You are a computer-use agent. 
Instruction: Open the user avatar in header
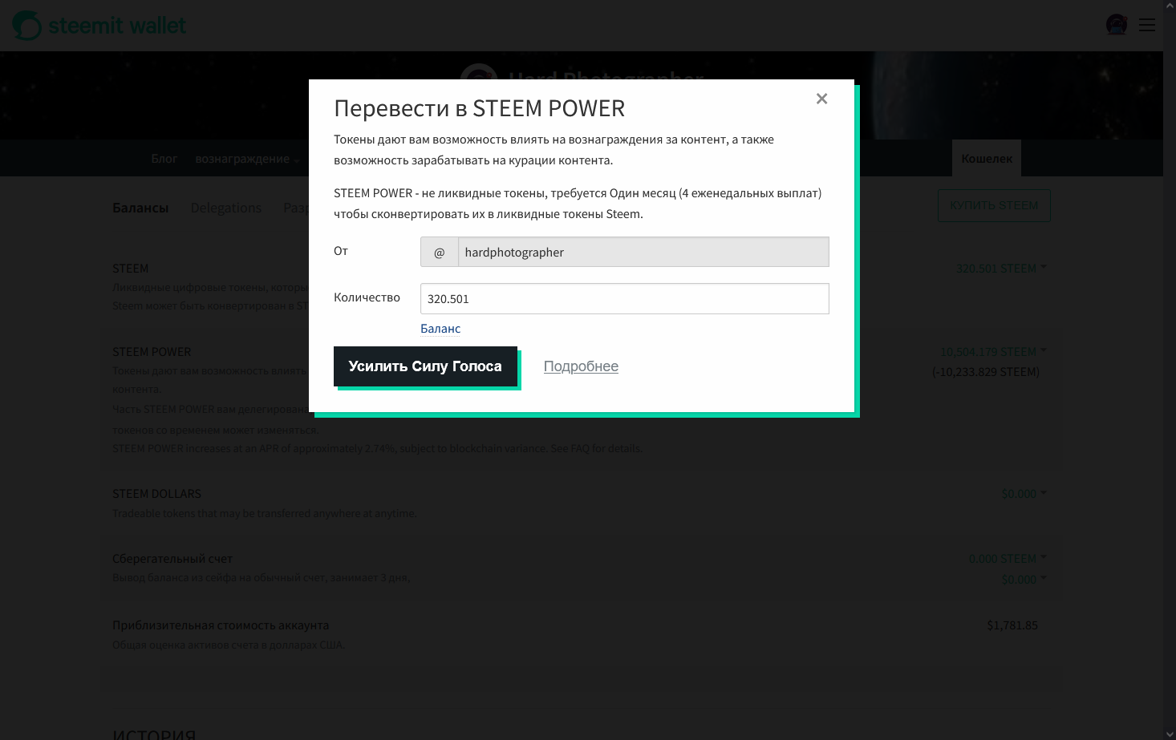tap(1117, 25)
